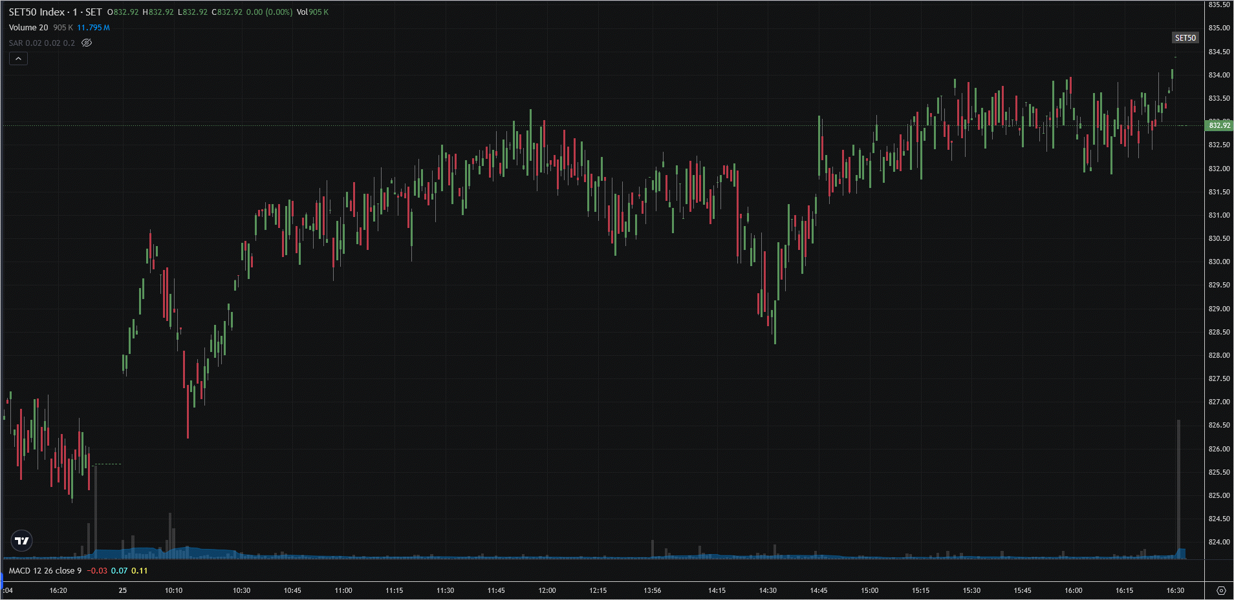Click the blue 11.795 M volume average value
This screenshot has height=600, width=1234.
coord(93,28)
